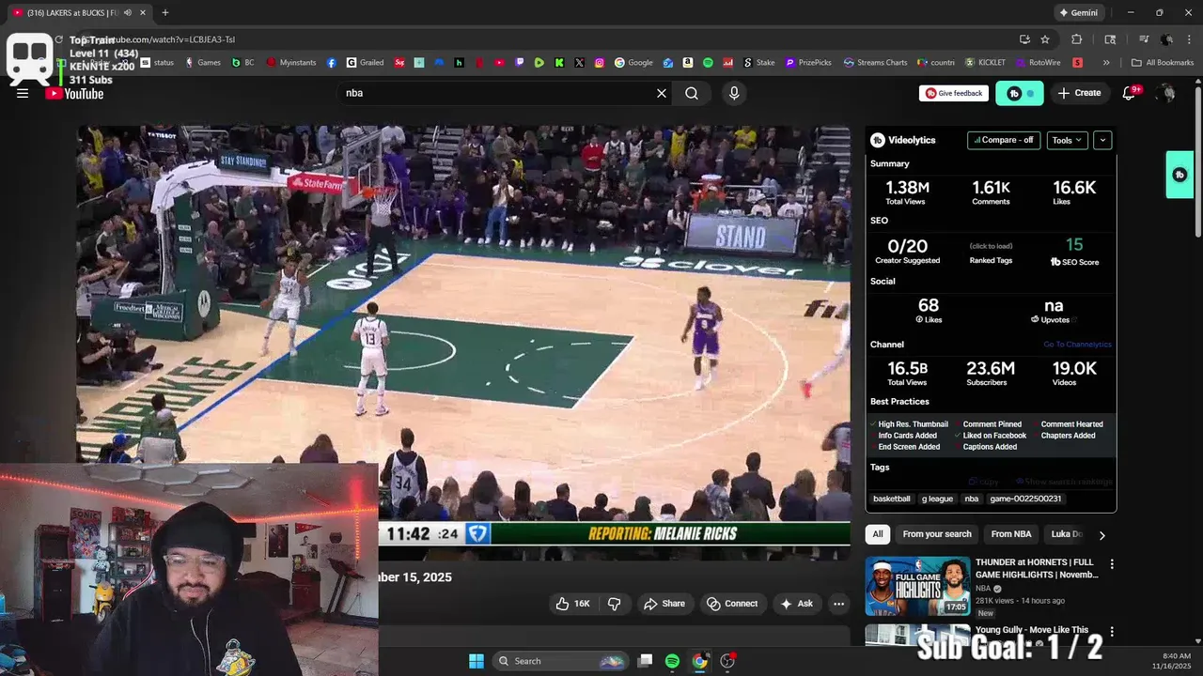1203x676 pixels.
Task: Select the All filter chip
Action: click(878, 534)
